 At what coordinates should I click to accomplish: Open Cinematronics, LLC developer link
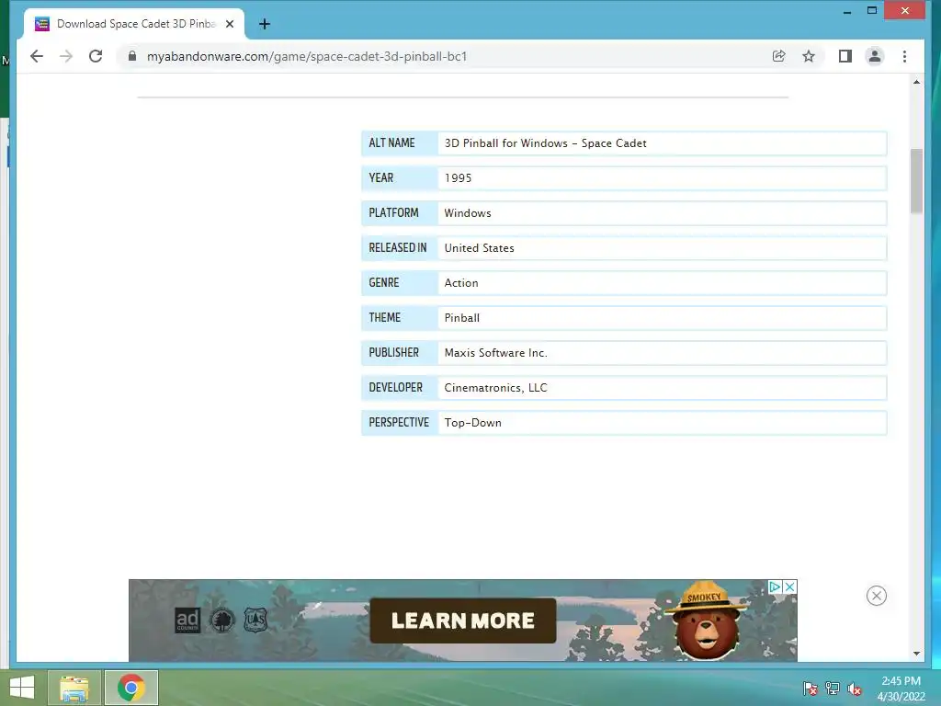click(x=495, y=388)
